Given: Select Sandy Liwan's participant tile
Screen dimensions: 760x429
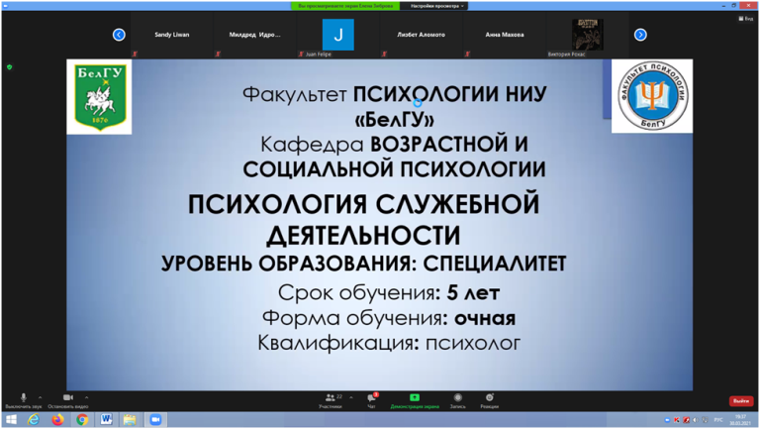Looking at the screenshot, I should (172, 36).
